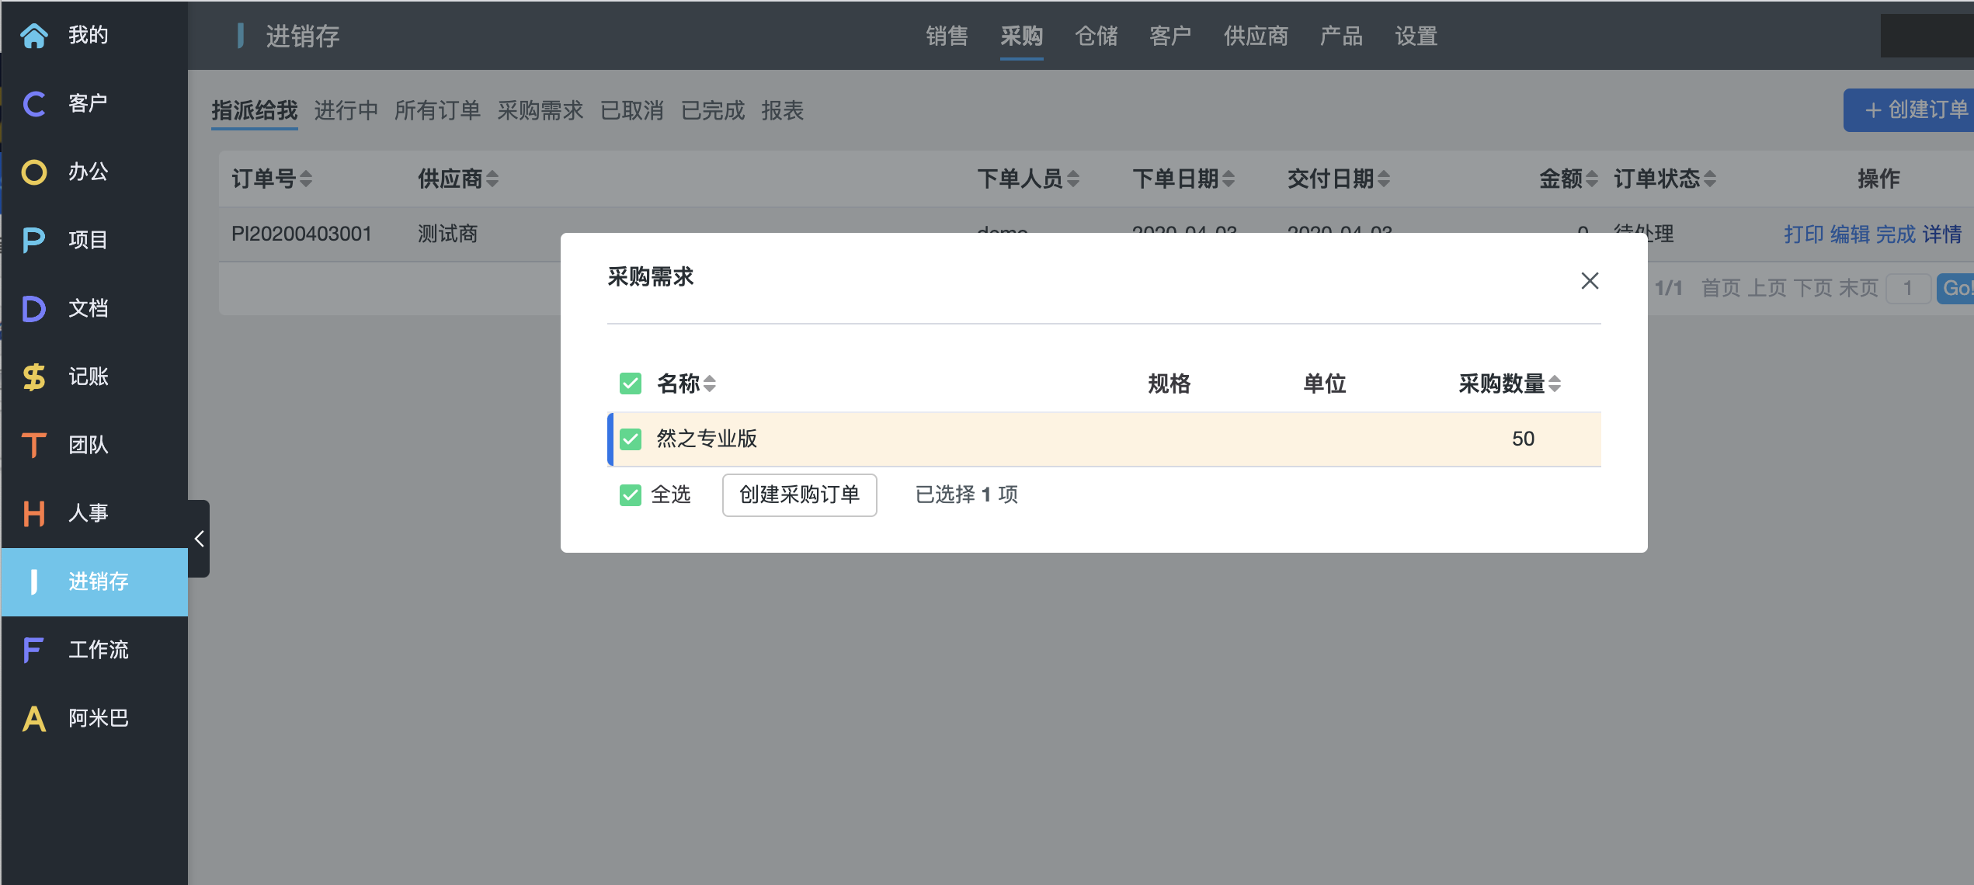Open the 我的 home icon

tap(34, 36)
